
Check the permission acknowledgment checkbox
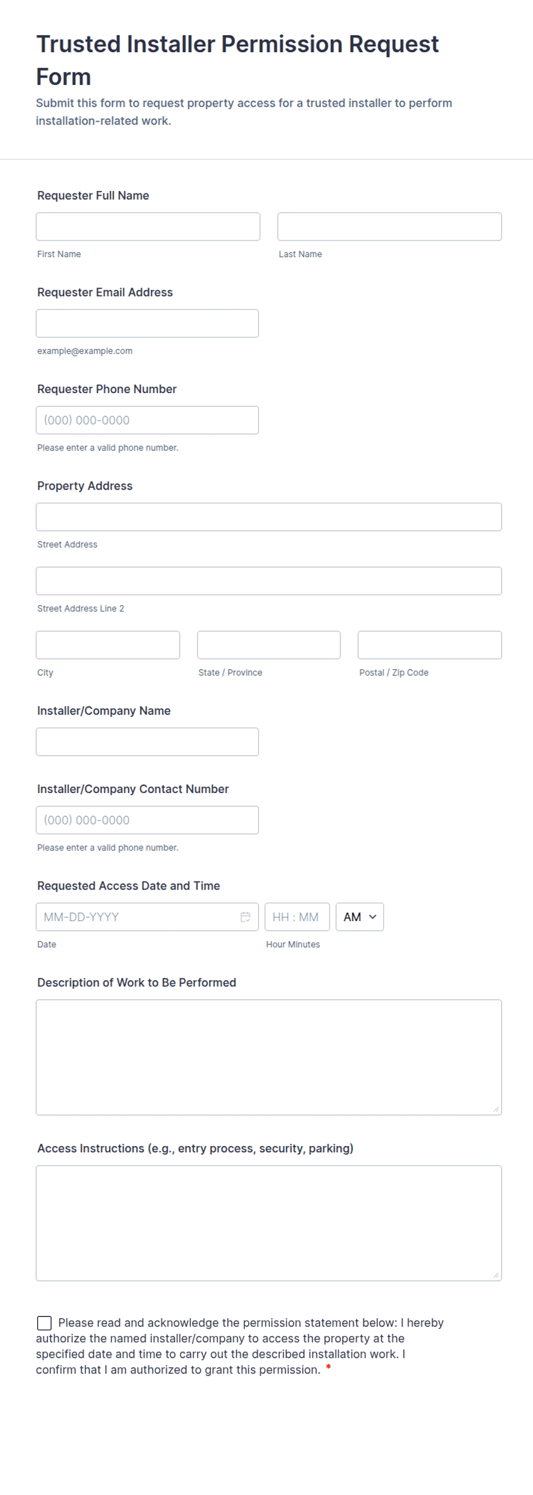(x=45, y=1325)
